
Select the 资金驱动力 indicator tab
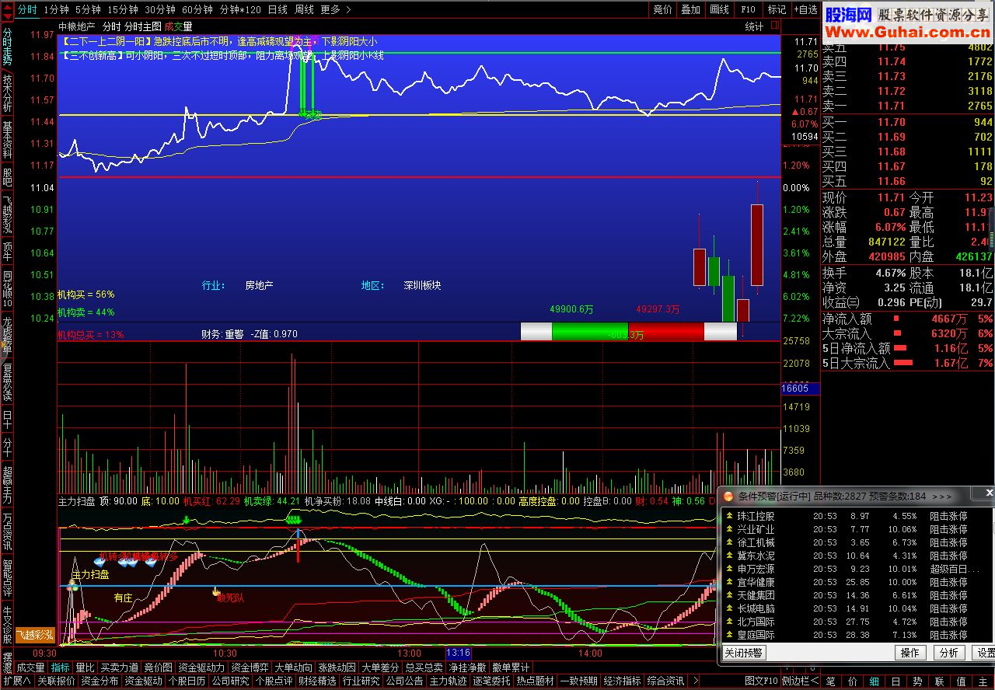coord(201,667)
